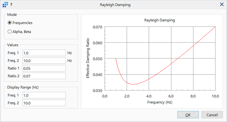Click the Ratio 1 field showing 0.05
This screenshot has width=227, height=122.
pos(44,68)
